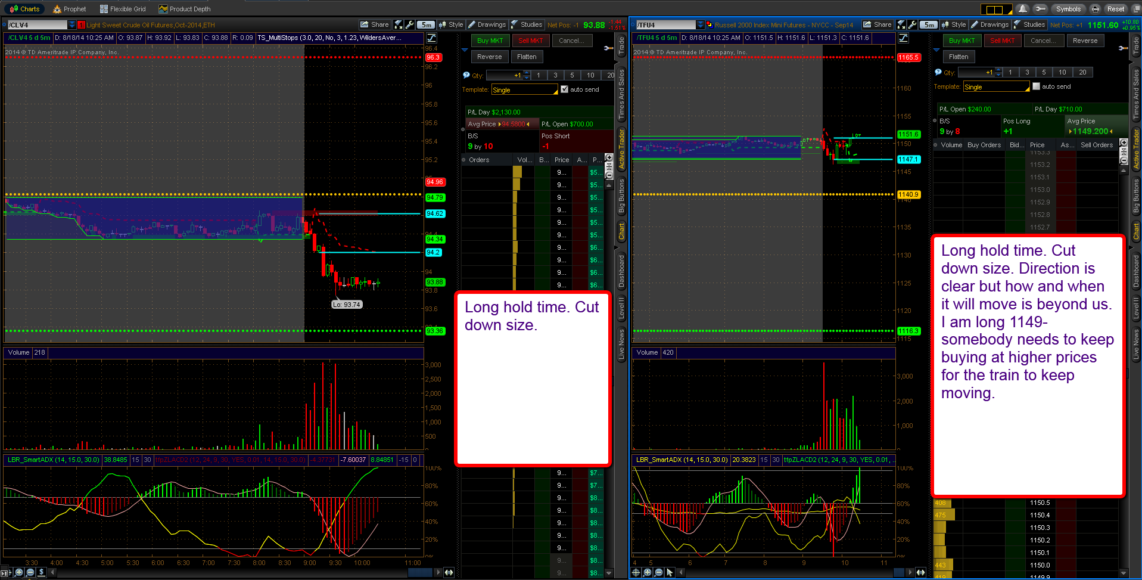
Task: Share the /CLV4 chart
Action: coord(375,24)
